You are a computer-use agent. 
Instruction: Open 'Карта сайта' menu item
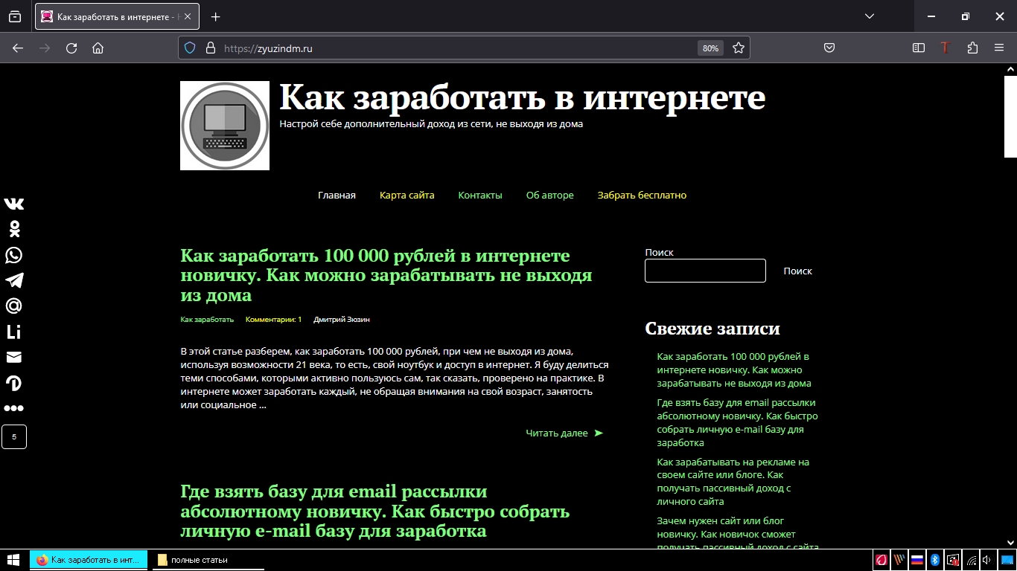tap(407, 196)
